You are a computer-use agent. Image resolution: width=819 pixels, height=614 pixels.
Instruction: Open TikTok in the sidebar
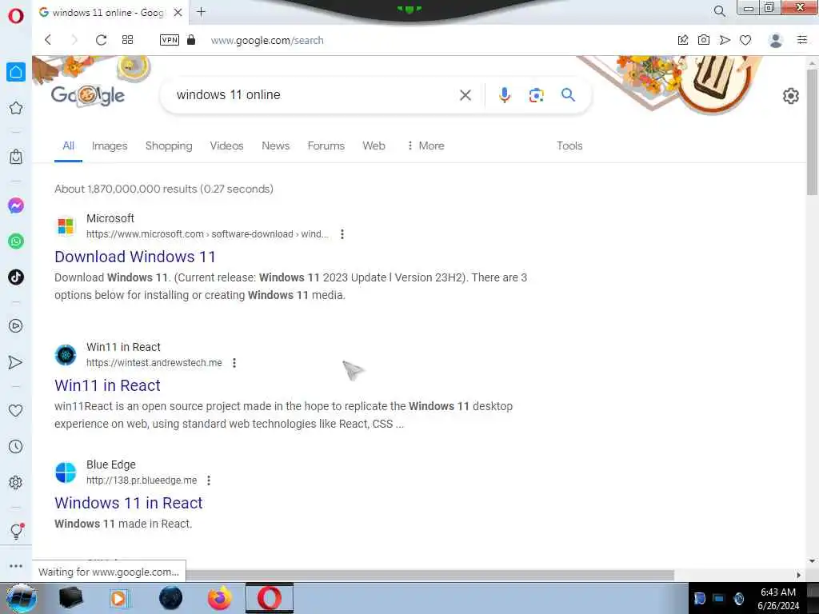(16, 277)
